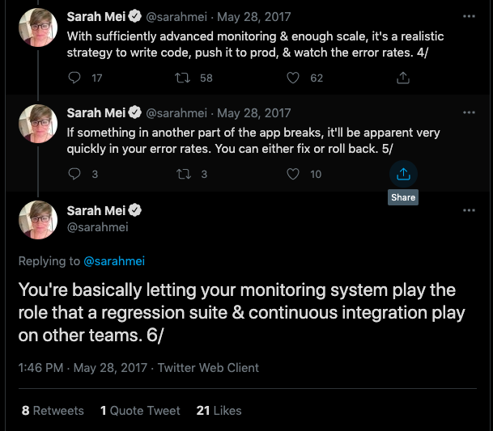Reply to the 4/ tweet
This screenshot has width=493, height=431.
[x=74, y=78]
